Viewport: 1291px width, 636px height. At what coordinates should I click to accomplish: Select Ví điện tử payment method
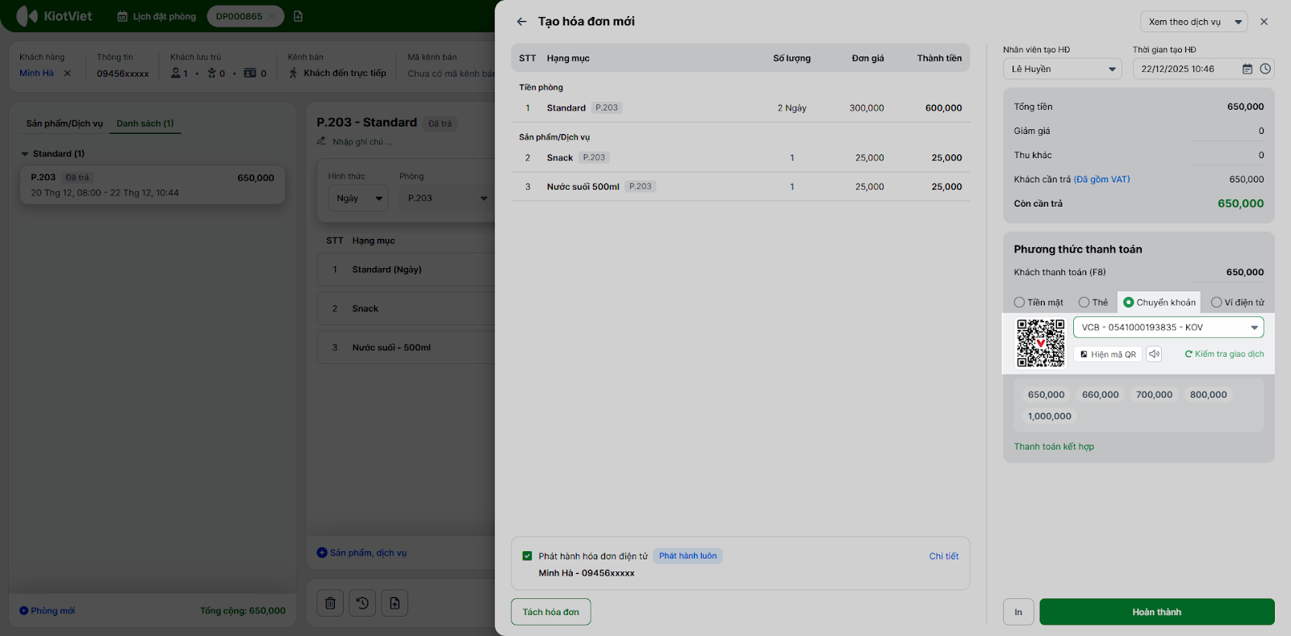click(1238, 303)
